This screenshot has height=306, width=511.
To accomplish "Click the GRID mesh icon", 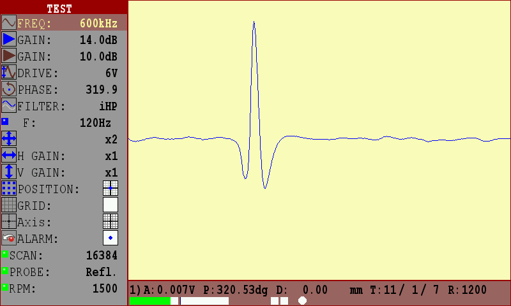I will point(9,205).
